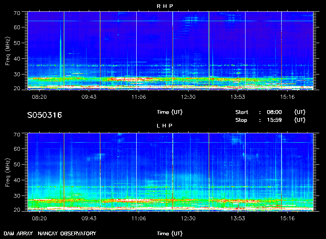Click 30 MHz tick label on RHP axis
This screenshot has height=239, width=326.
17,74
